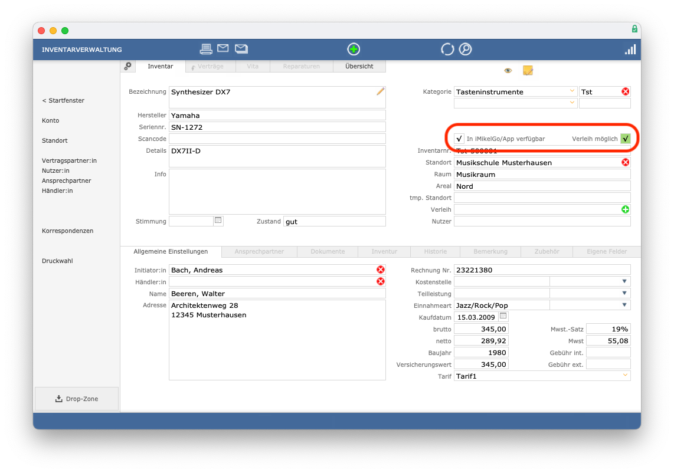Open the Historie tab
The image size is (674, 473).
pos(436,252)
